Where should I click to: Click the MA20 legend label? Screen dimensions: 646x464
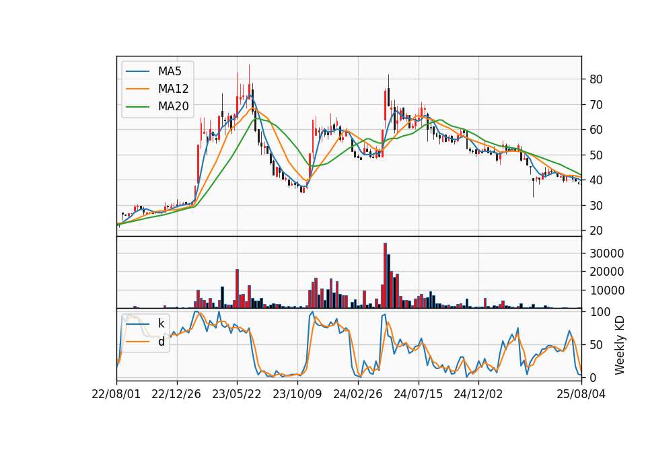pyautogui.click(x=173, y=106)
